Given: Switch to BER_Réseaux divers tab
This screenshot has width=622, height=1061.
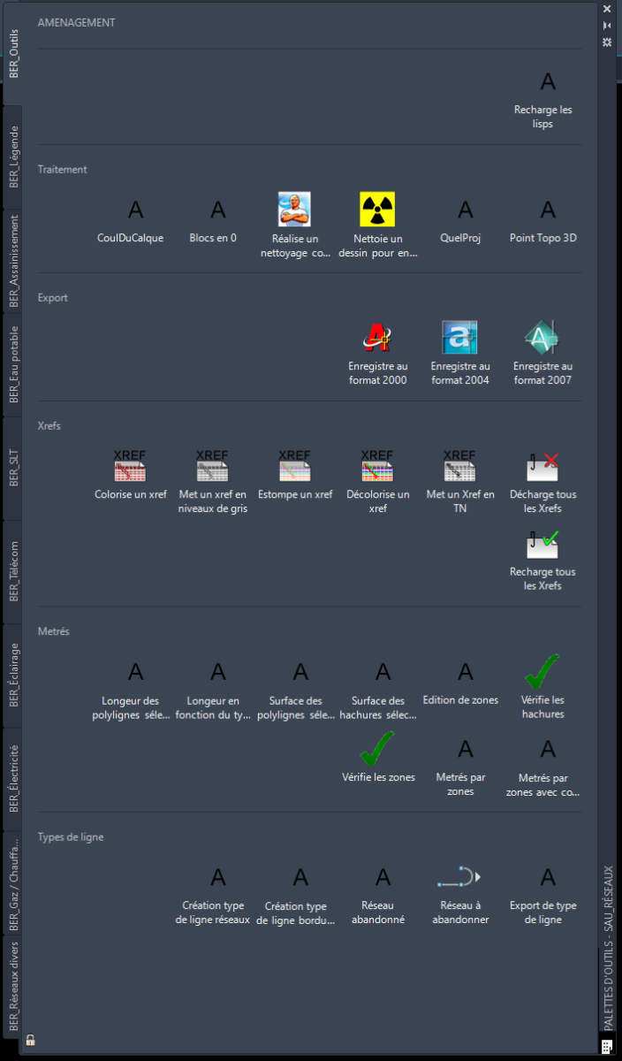Looking at the screenshot, I should tap(12, 985).
